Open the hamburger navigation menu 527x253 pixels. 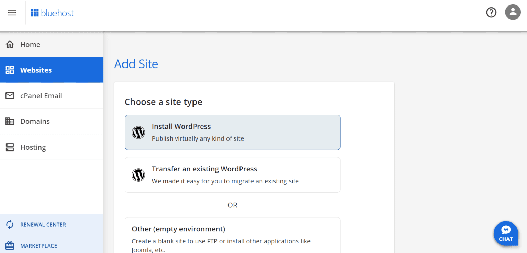12,13
